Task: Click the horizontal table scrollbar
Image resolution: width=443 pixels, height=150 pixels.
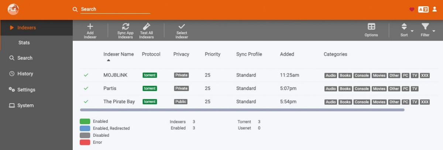Action: (x=242, y=110)
